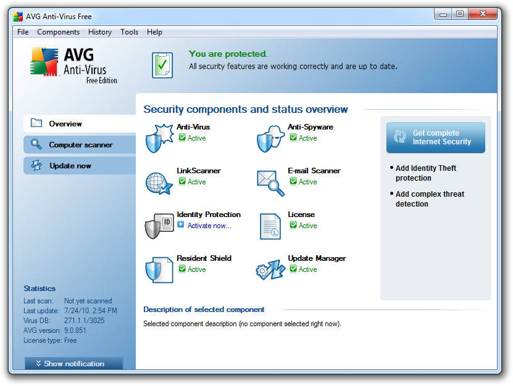Screen dimensions: 513x386
Task: Open the Anti-Spyware spy icon
Action: coord(270,139)
